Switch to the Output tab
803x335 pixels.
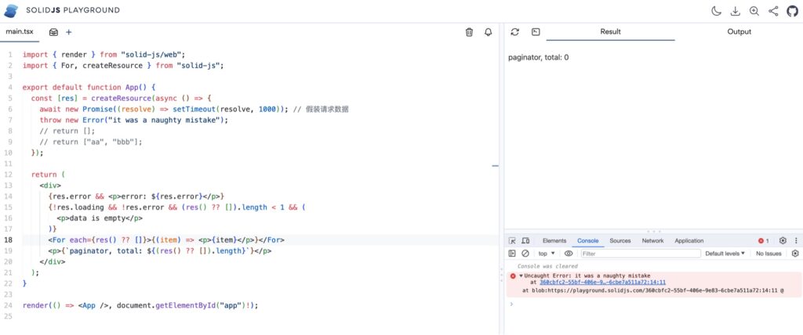click(739, 32)
